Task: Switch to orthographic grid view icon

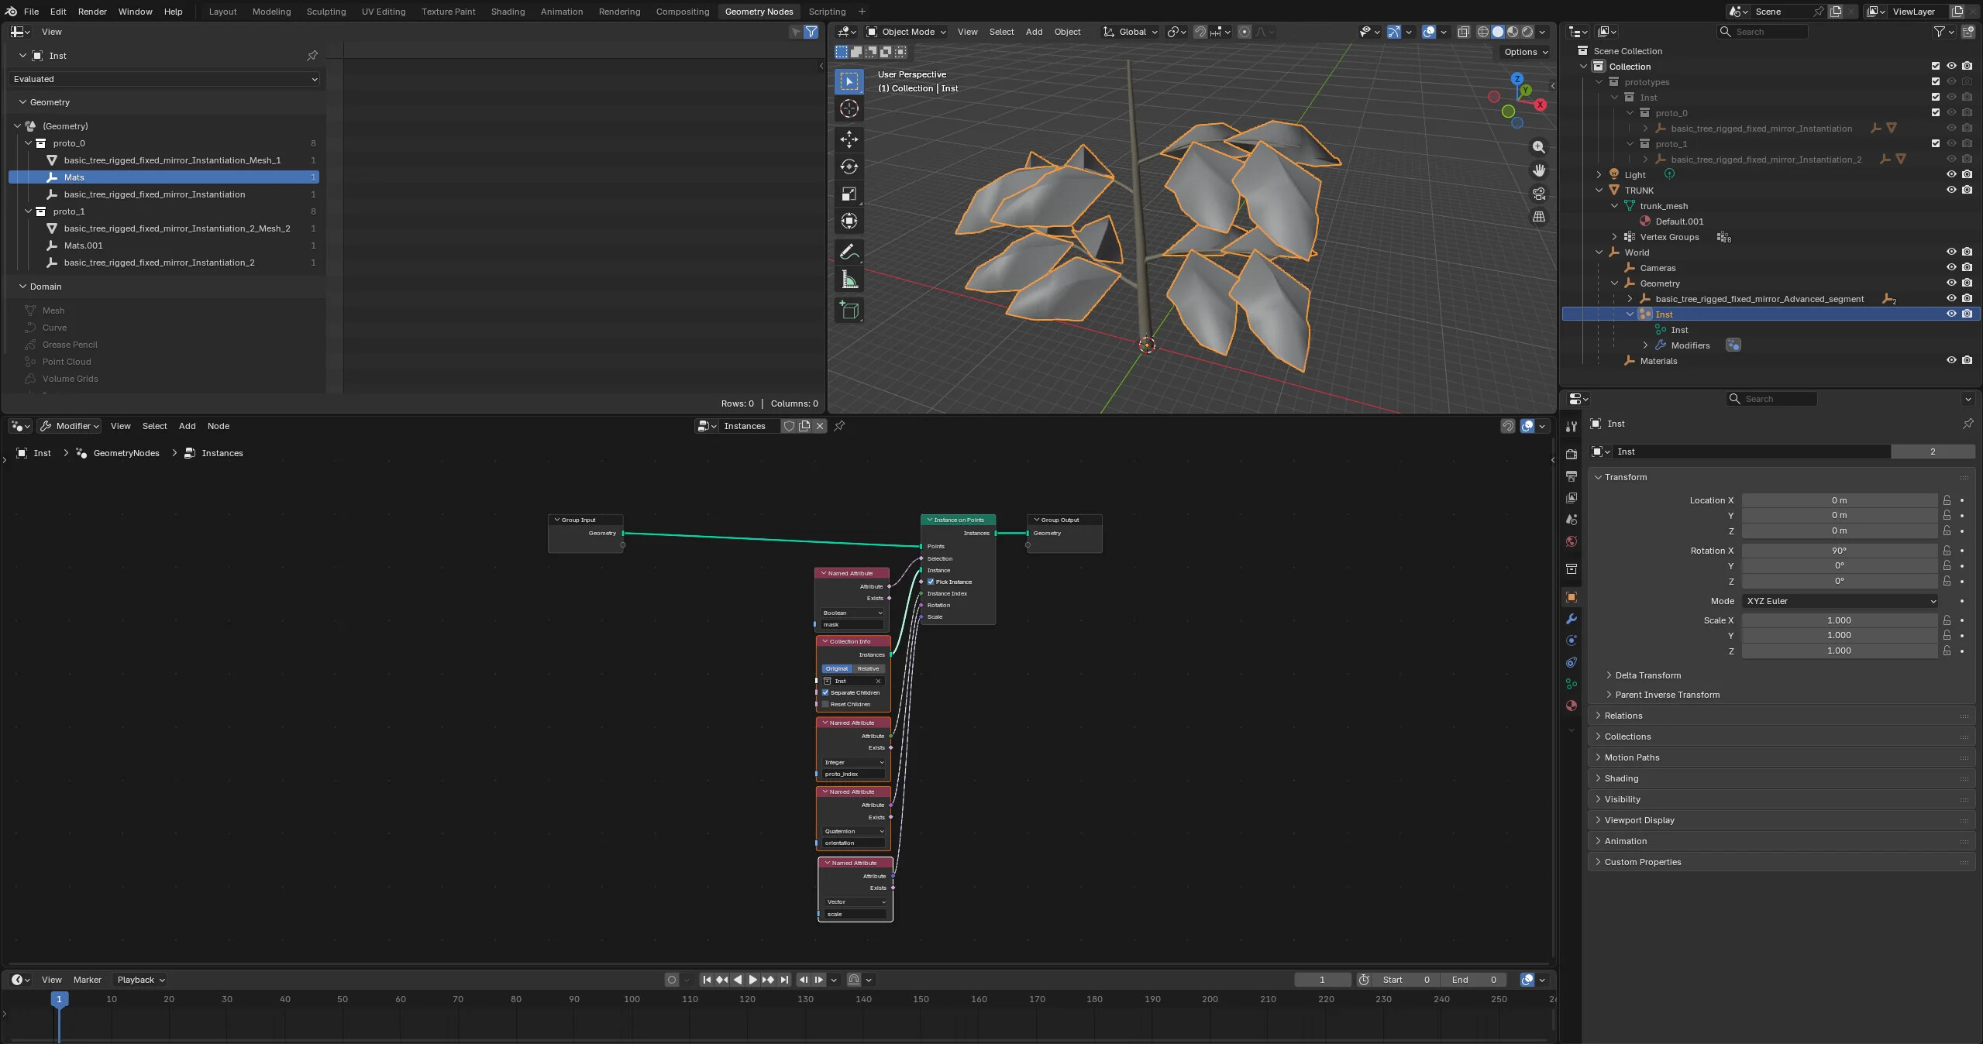Action: [x=1538, y=217]
